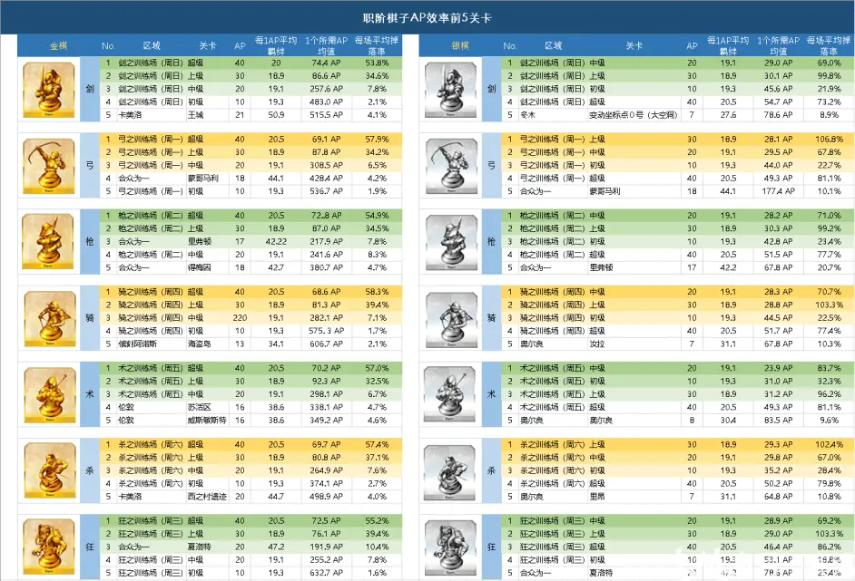855x581 pixels.
Task: Click the 骑 class label in the silver table
Action: coord(491,317)
